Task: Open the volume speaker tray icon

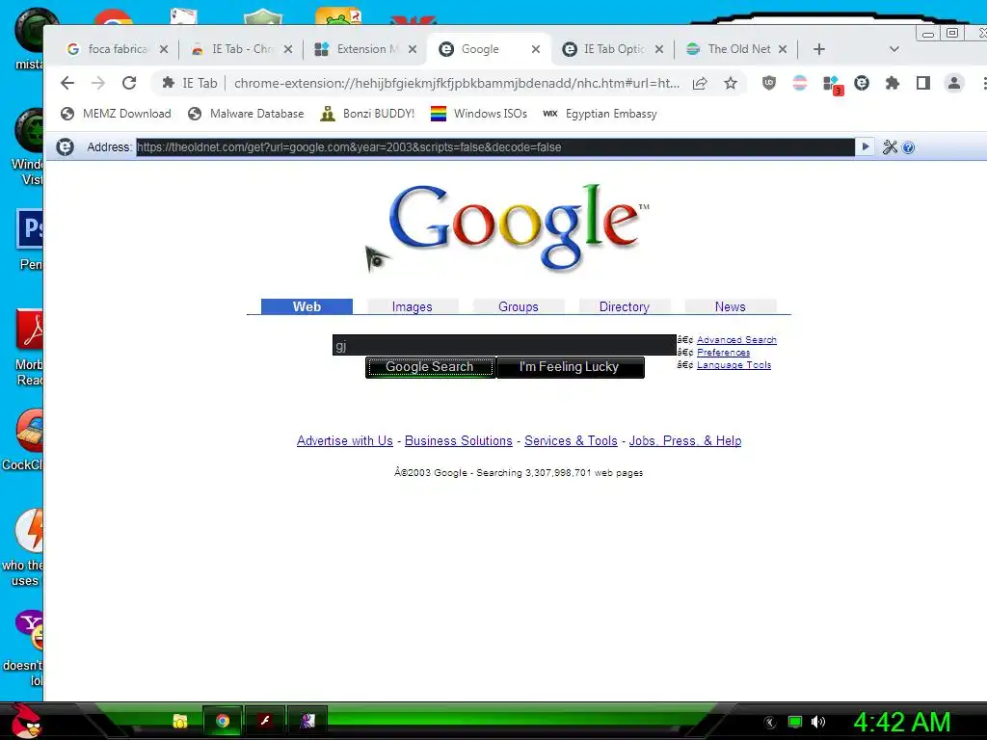Action: click(818, 722)
